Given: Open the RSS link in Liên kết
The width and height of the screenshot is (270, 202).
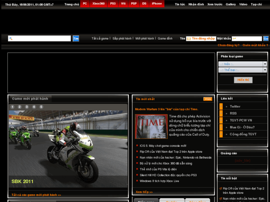Looking at the screenshot, I should pyautogui.click(x=233, y=113).
